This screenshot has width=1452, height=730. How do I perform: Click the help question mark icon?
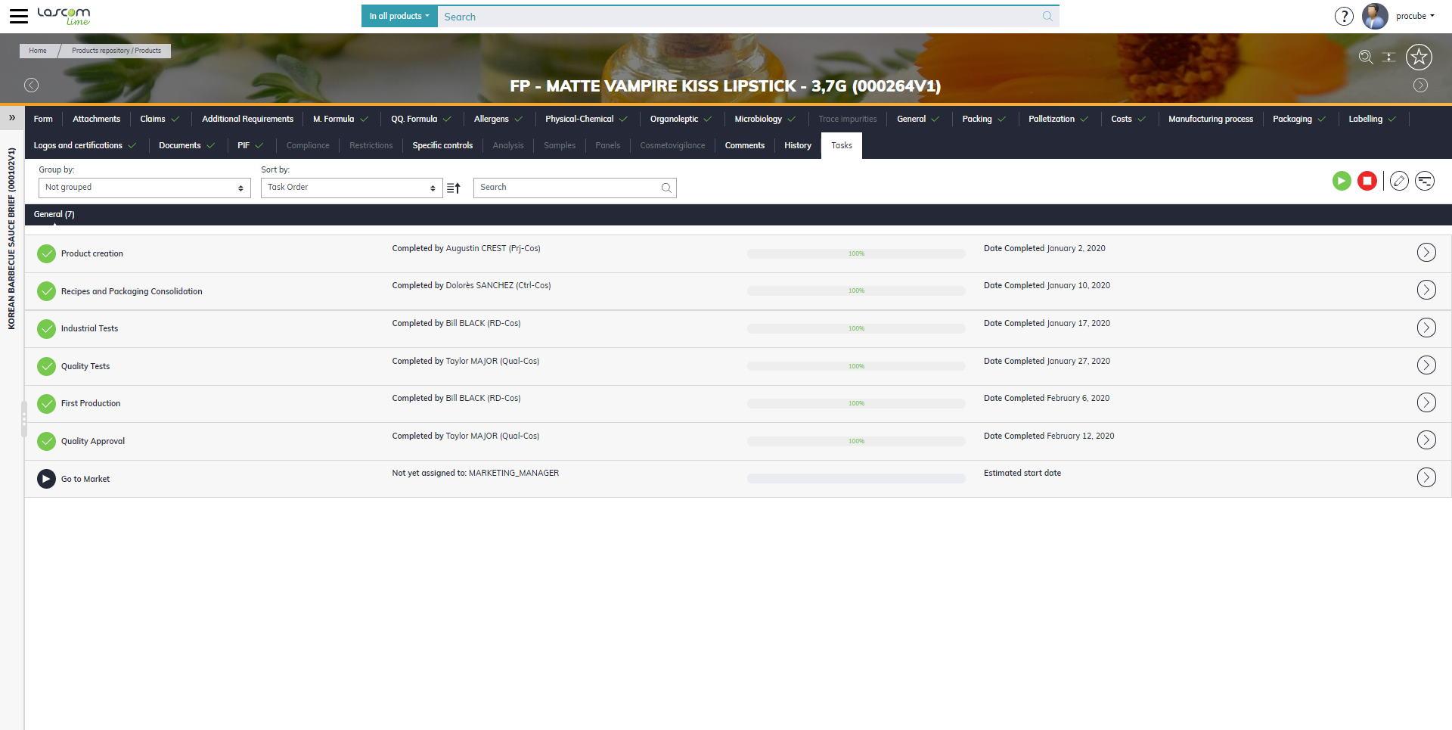1344,16
